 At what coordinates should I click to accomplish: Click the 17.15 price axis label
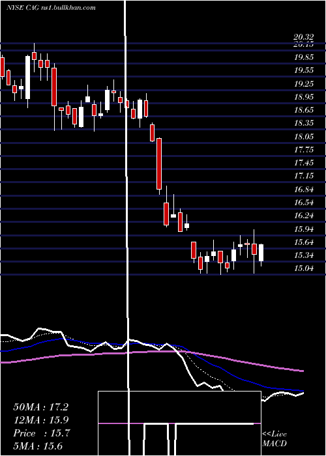point(304,175)
